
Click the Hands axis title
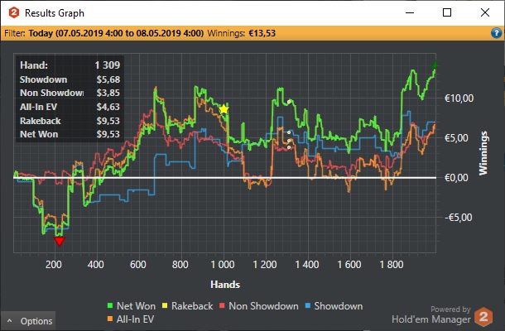225,285
